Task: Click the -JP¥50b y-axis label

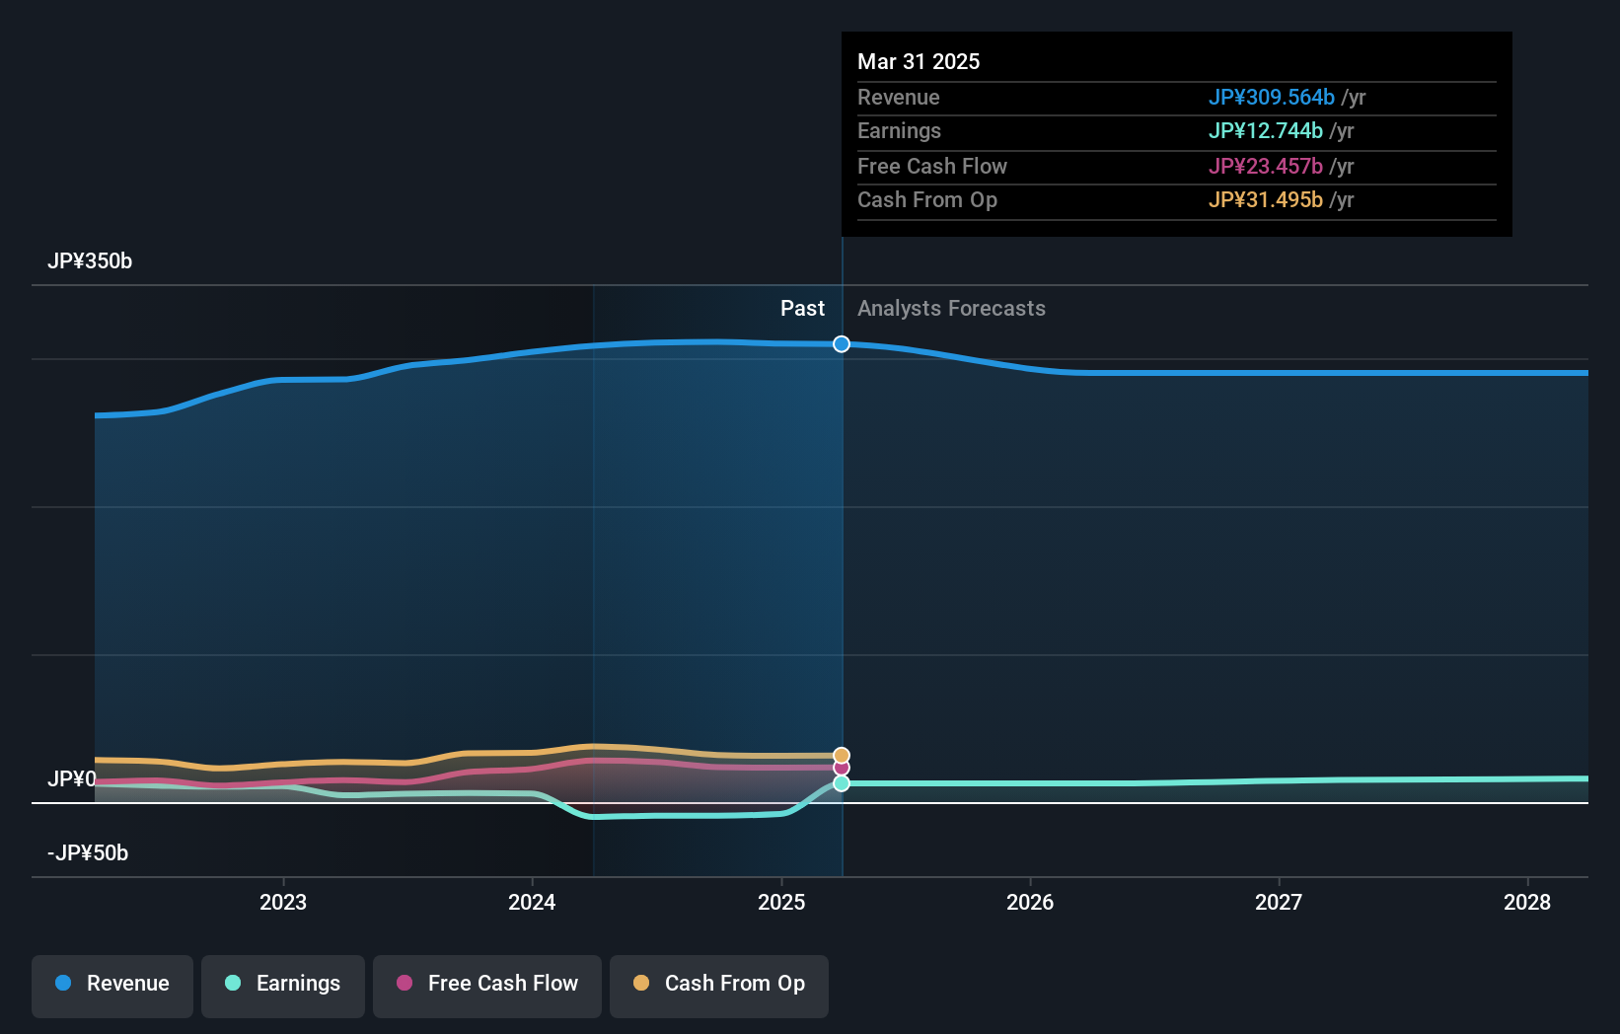Action: [x=88, y=853]
